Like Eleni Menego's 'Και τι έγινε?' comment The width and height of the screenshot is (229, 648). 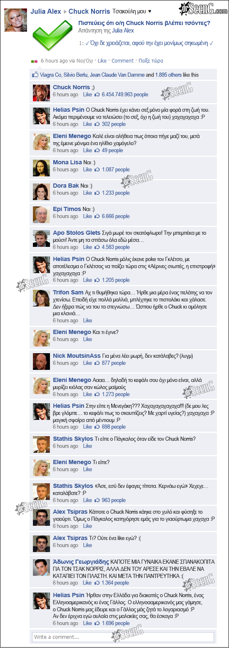point(87,339)
